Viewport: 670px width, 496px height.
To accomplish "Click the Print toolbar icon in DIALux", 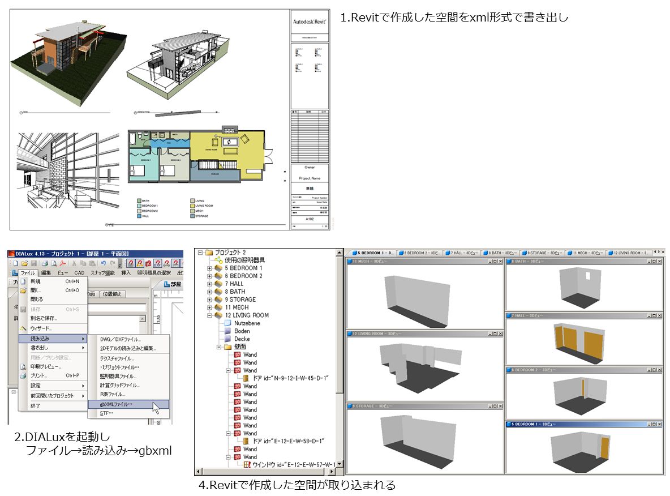I will tap(45, 263).
